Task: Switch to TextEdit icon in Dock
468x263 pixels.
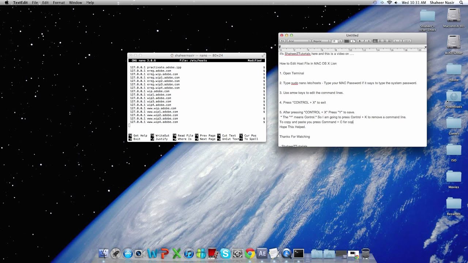Action: pyautogui.click(x=274, y=253)
